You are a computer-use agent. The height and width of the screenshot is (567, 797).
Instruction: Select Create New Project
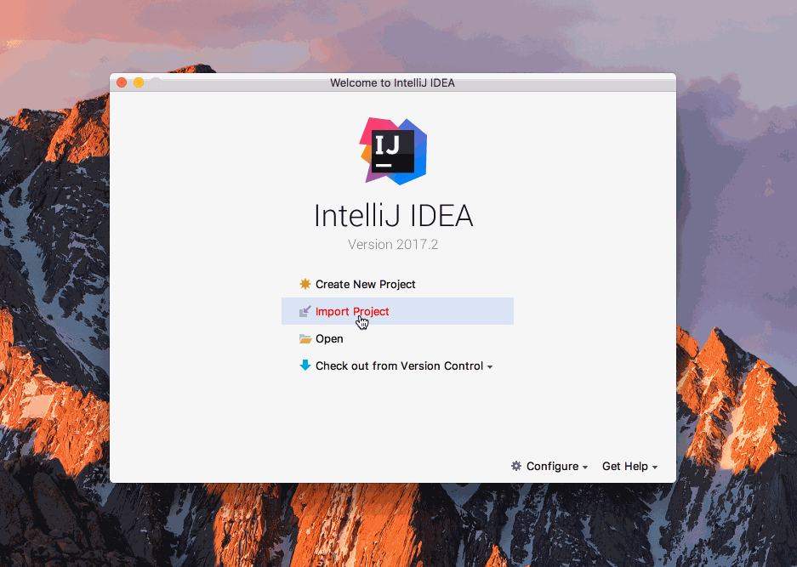click(x=365, y=284)
